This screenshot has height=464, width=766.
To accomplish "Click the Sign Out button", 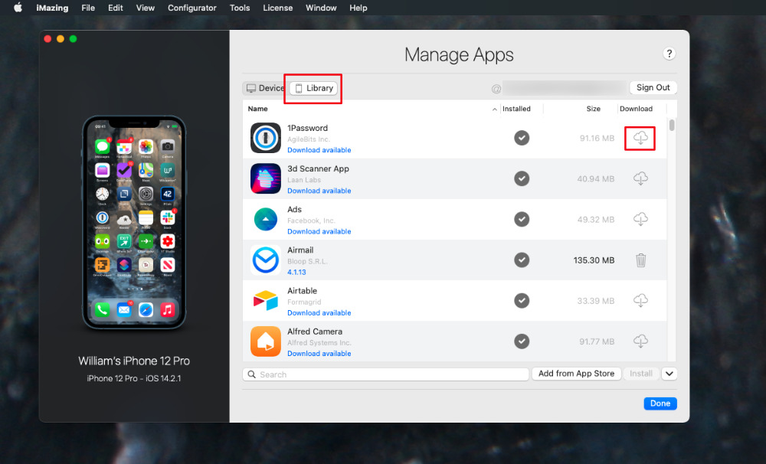I will [653, 87].
